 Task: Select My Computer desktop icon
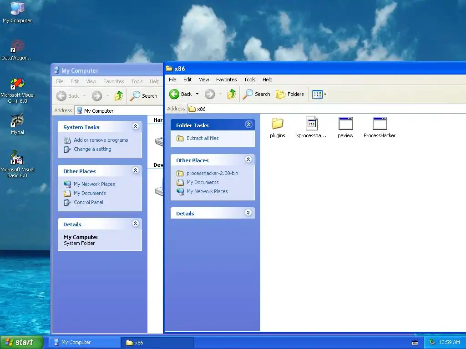click(x=17, y=12)
